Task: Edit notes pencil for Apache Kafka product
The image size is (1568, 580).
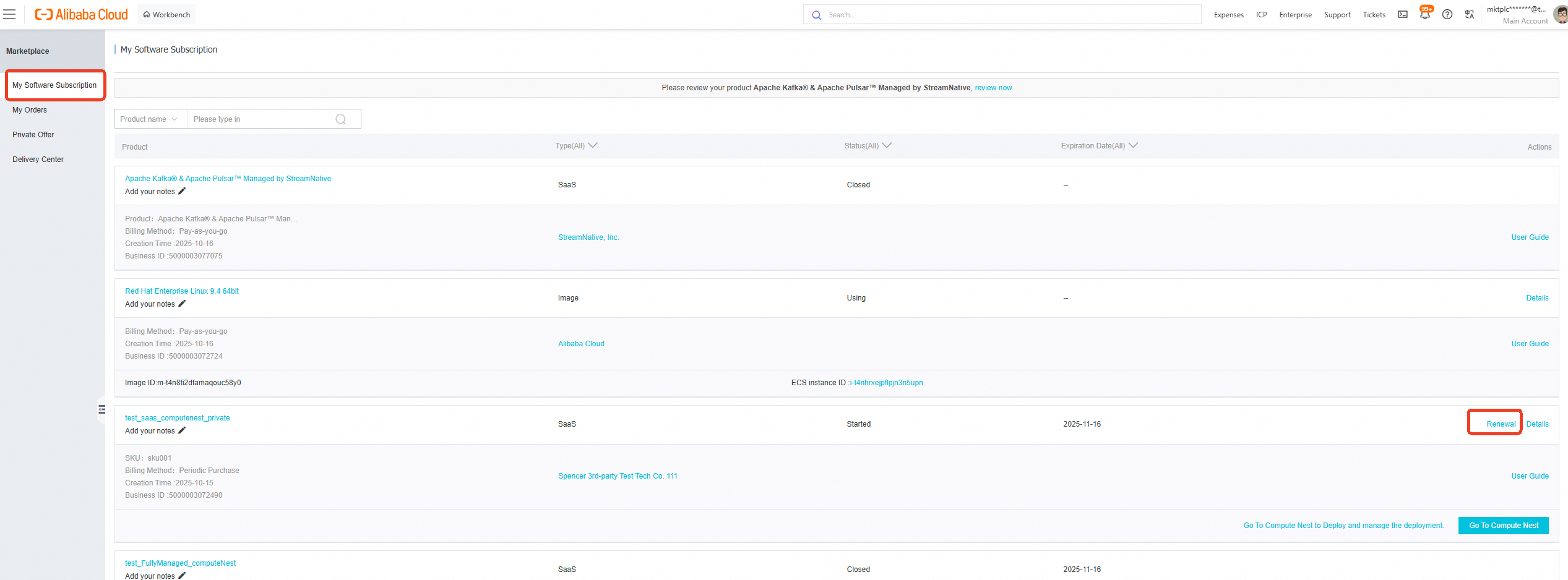Action: [182, 191]
